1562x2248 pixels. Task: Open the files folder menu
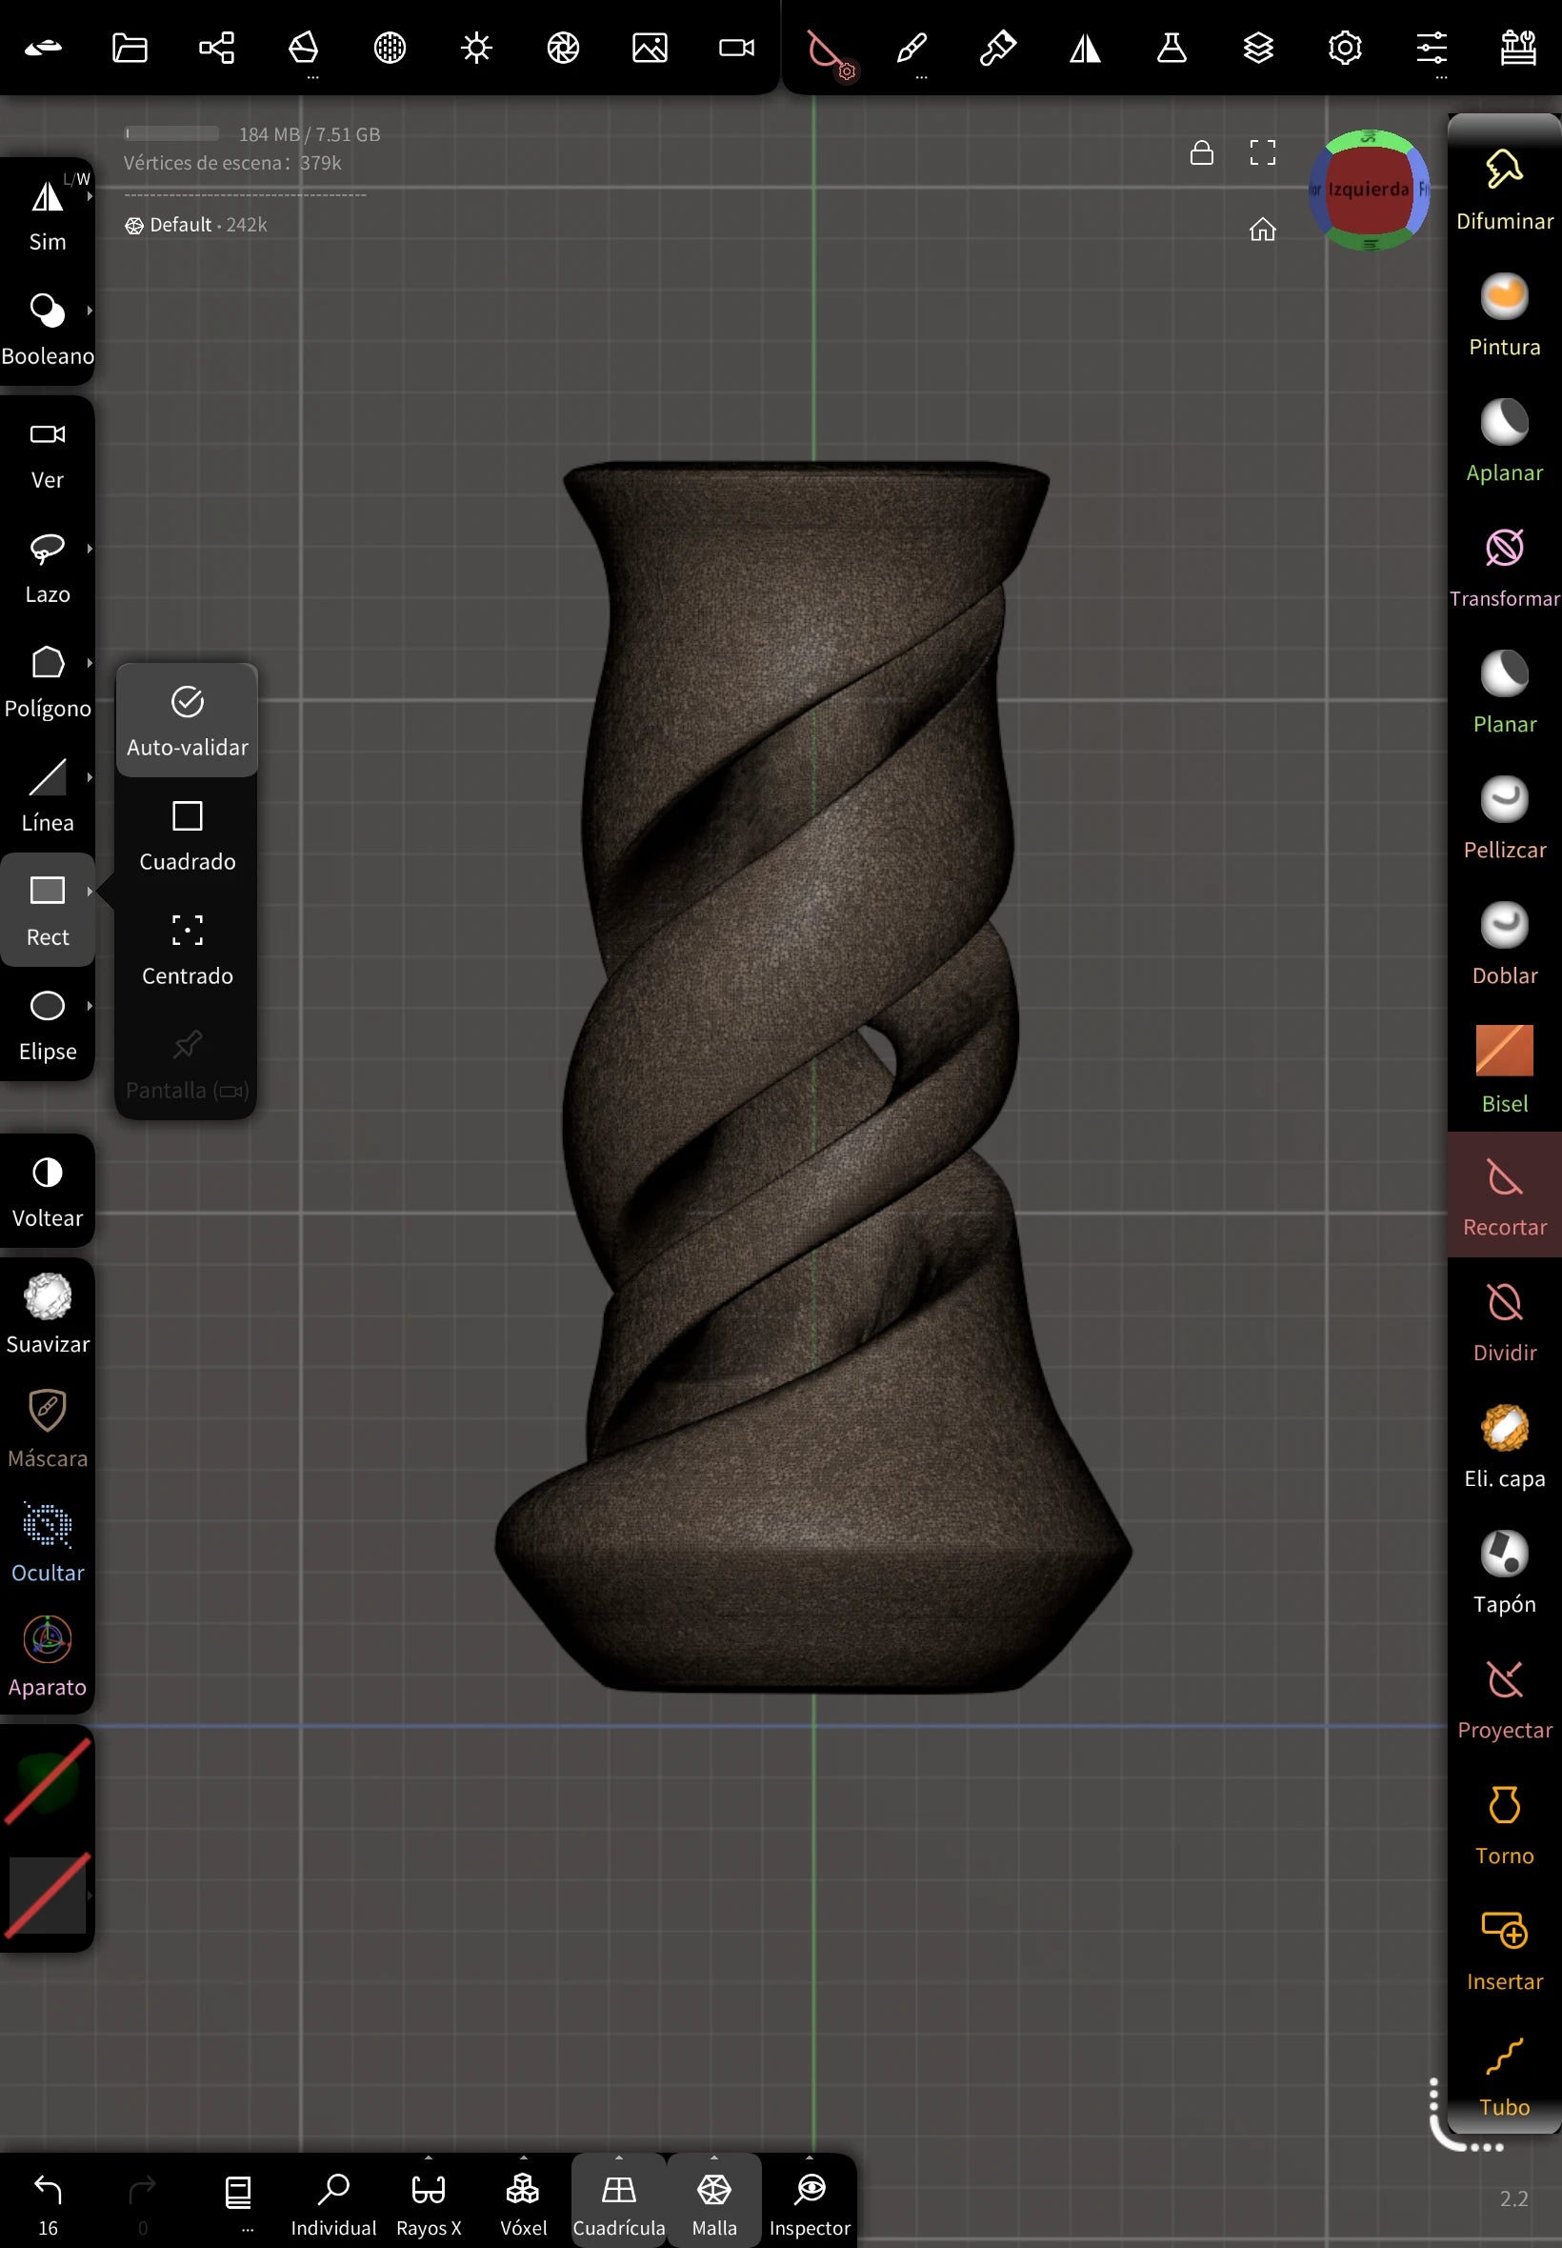click(x=130, y=47)
